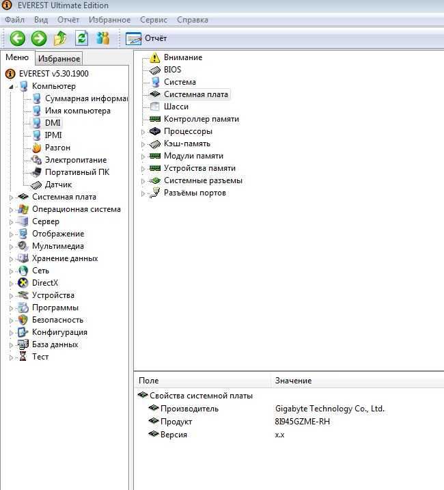Collapse the Компьютер tree node
The width and height of the screenshot is (444, 490).
click(x=11, y=87)
